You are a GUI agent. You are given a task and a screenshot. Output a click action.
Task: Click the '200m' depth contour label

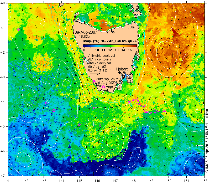pos(132,27)
